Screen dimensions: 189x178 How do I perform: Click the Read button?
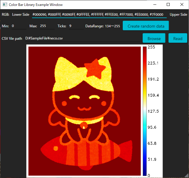178,38
